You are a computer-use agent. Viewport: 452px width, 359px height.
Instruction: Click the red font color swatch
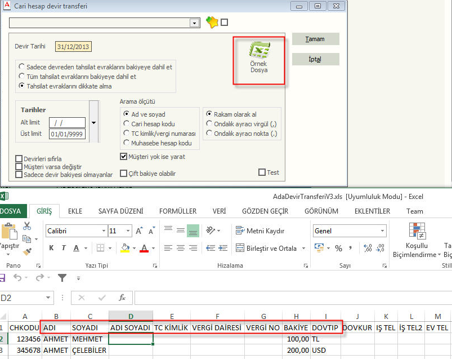[x=144, y=248]
